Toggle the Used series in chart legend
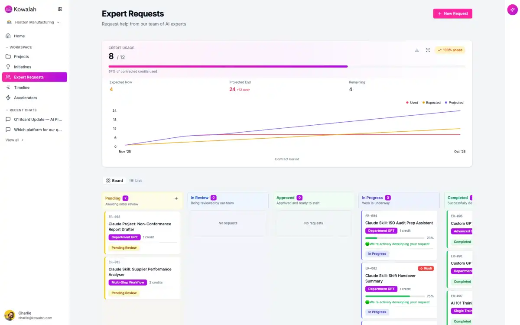This screenshot has width=520, height=325. coord(412,103)
